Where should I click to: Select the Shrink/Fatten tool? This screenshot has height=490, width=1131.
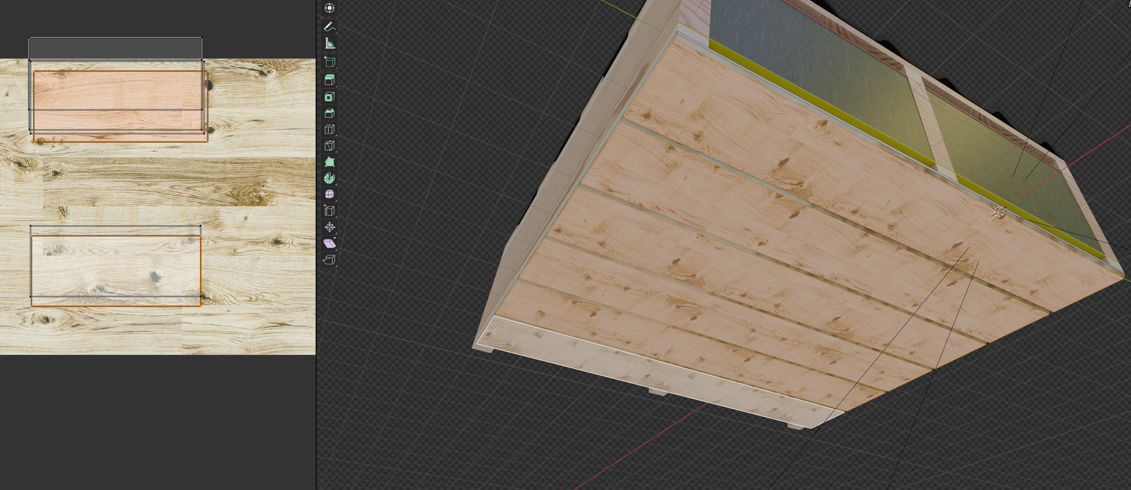pyautogui.click(x=329, y=227)
